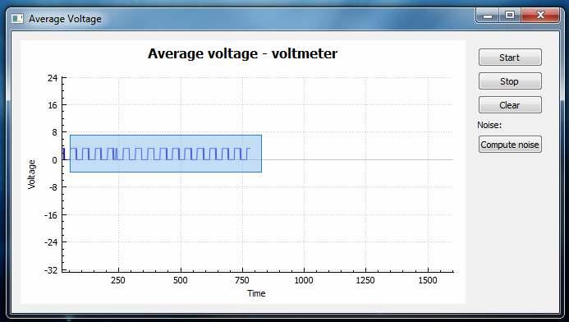Click the y-axis value -24
569x322 pixels.
point(51,241)
